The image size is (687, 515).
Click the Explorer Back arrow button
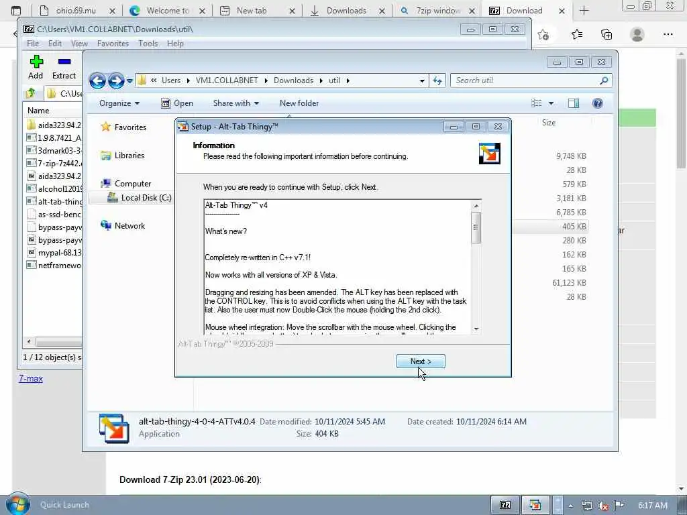click(x=97, y=80)
